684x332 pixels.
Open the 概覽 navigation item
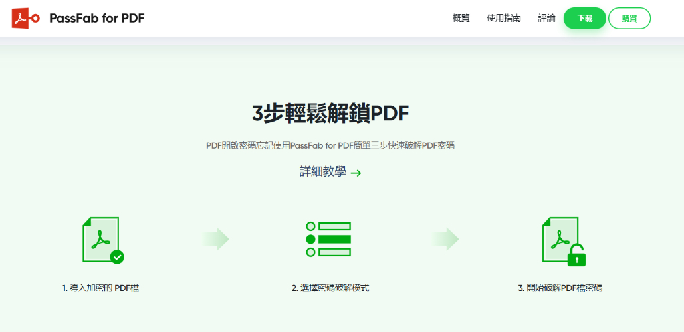click(461, 19)
